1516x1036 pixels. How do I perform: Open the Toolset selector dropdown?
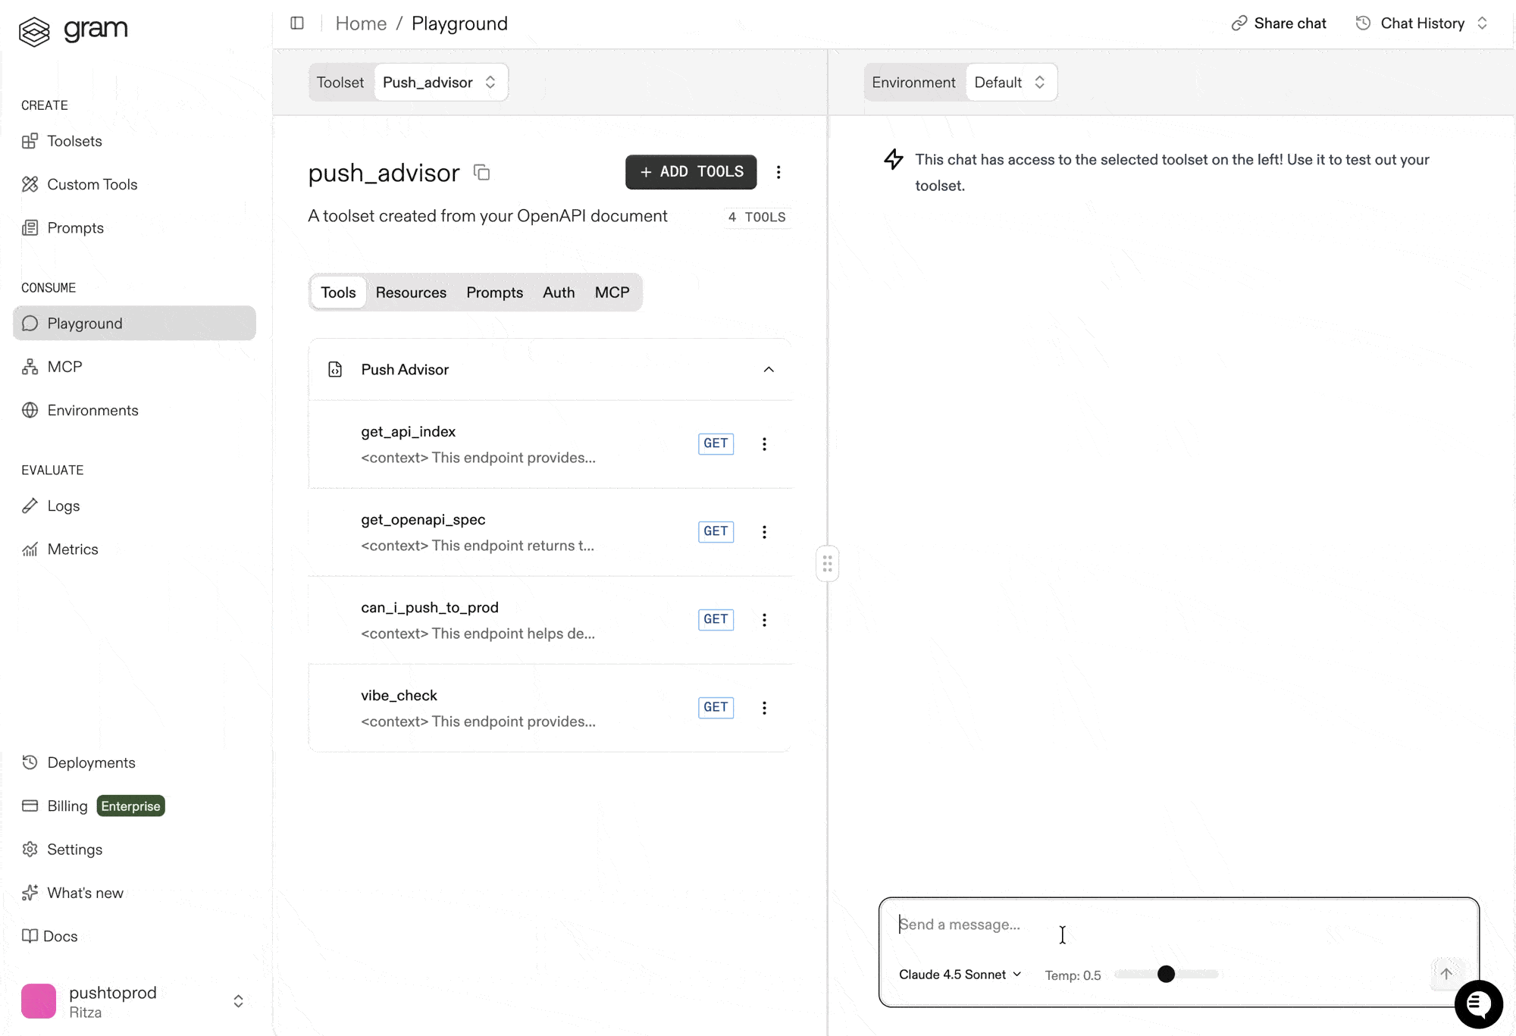pos(440,83)
